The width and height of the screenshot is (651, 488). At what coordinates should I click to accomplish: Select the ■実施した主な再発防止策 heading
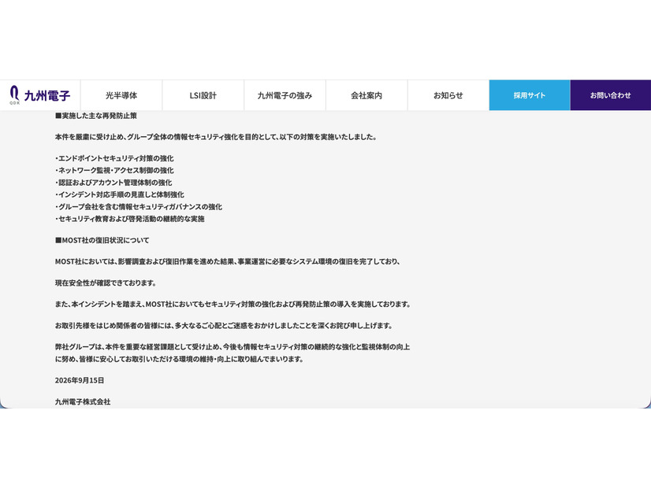click(96, 116)
